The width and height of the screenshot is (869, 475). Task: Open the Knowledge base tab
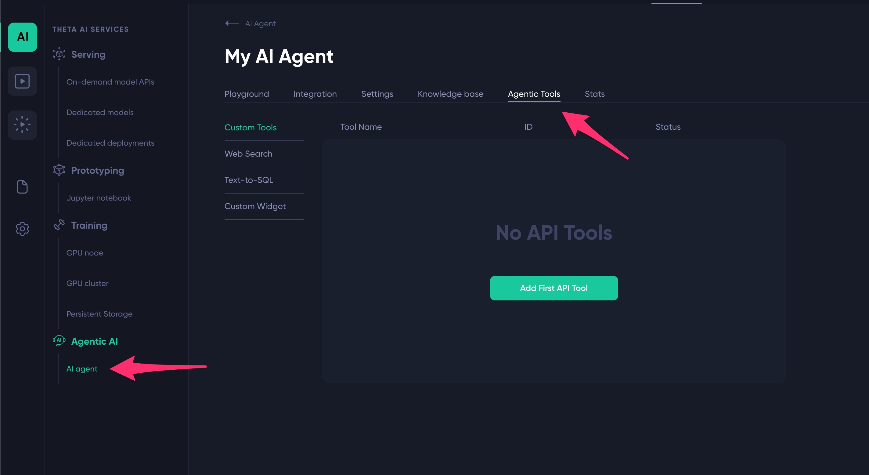450,94
